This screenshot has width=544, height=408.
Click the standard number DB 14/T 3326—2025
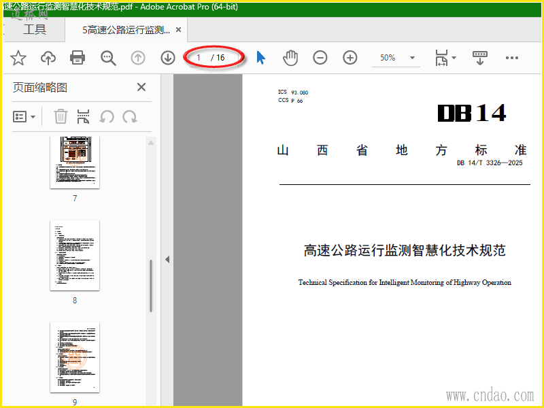pyautogui.click(x=490, y=163)
